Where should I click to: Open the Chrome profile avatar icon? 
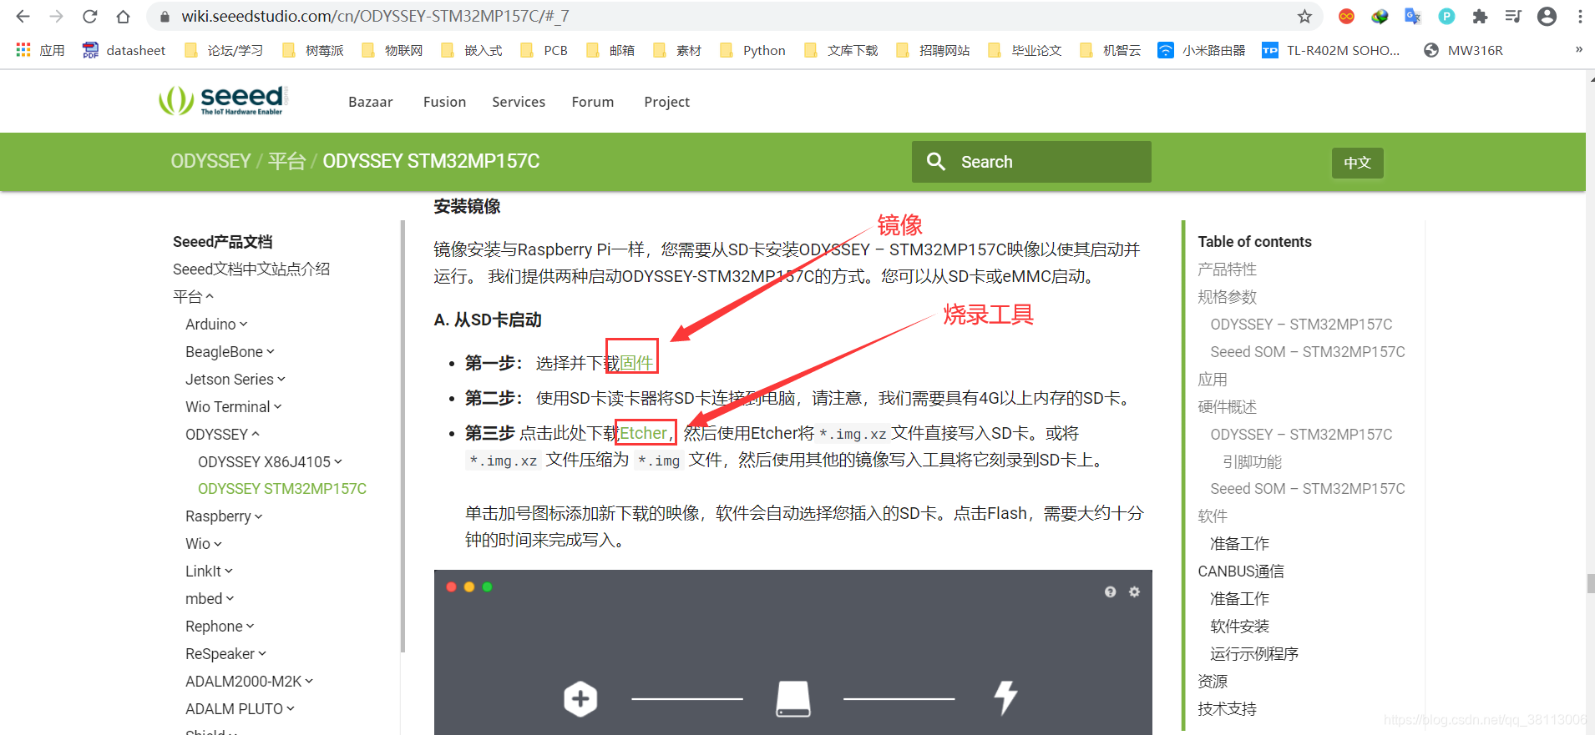pyautogui.click(x=1547, y=16)
